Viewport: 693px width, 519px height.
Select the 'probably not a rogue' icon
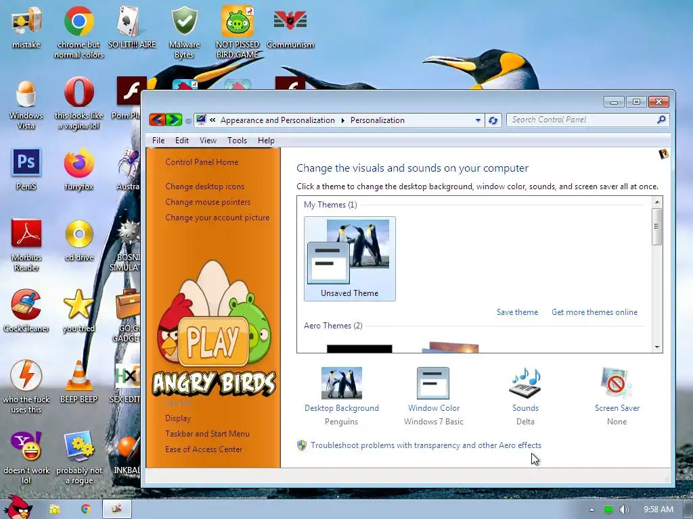click(79, 457)
